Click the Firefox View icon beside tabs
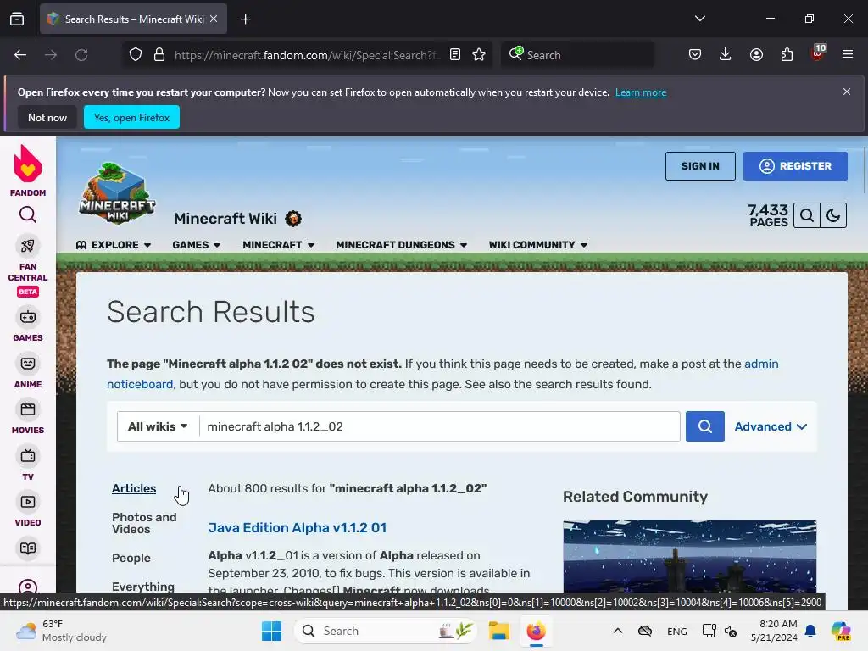 [17, 19]
